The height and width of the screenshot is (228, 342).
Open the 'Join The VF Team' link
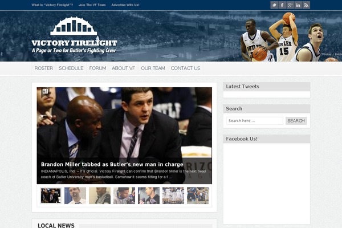point(92,5)
